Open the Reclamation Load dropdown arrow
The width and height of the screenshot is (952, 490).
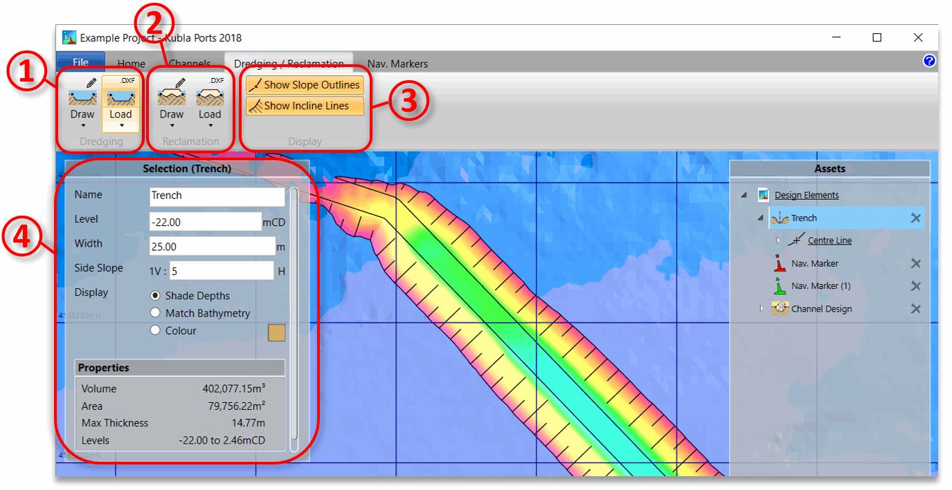[210, 126]
